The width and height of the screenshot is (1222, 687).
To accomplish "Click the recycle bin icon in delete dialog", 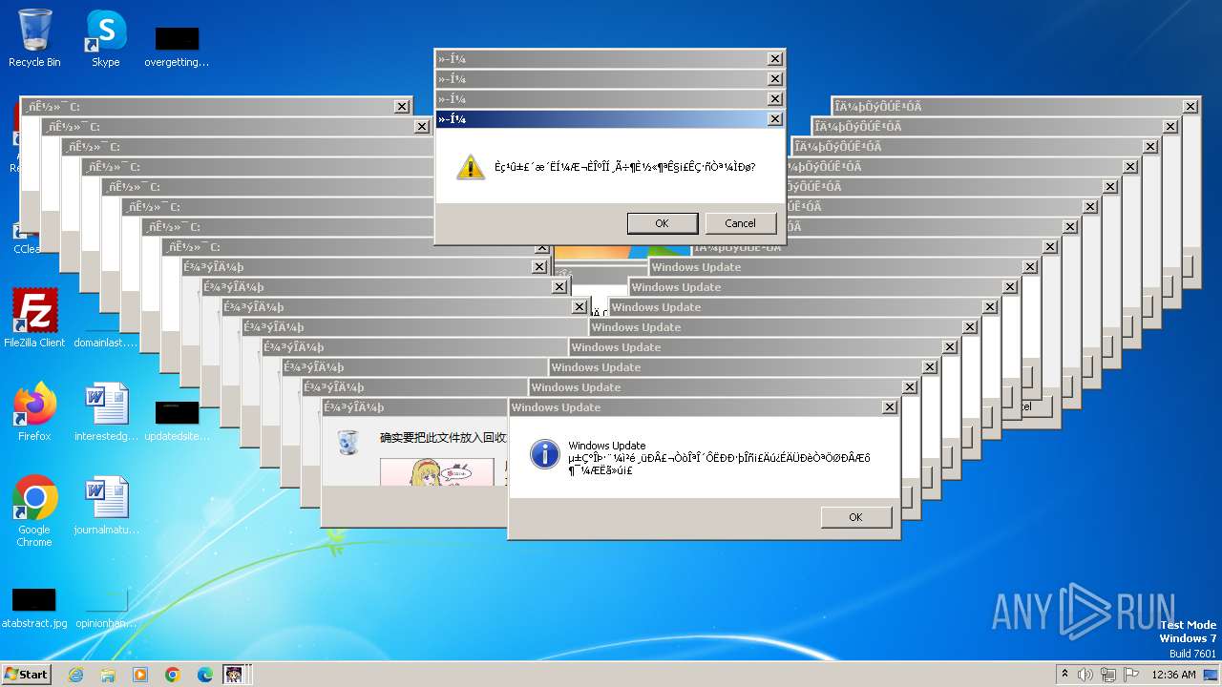I will tap(348, 442).
